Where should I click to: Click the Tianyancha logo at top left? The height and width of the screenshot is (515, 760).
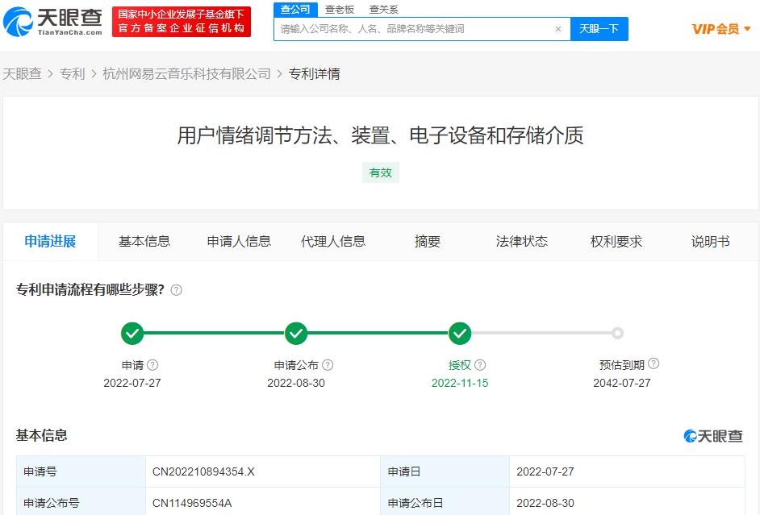(52, 21)
